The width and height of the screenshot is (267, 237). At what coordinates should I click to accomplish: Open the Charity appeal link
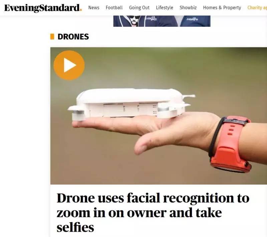(257, 8)
